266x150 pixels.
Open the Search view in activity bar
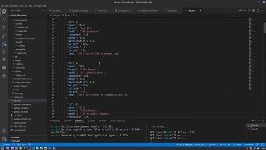(4, 20)
